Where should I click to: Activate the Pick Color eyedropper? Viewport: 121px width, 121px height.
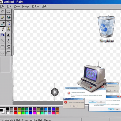(x=3, y=23)
